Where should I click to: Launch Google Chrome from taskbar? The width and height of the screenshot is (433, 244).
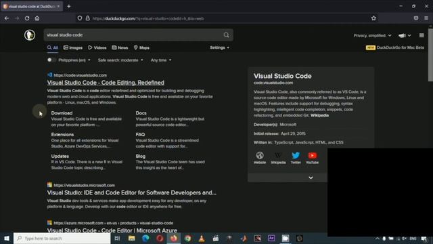[188, 238]
